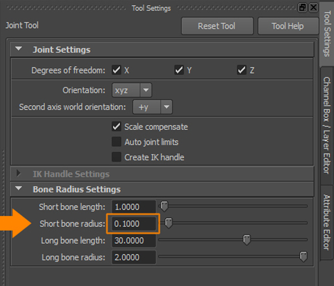Image resolution: width=334 pixels, height=286 pixels.
Task: Open Second axis world orientation dropdown
Action: coord(153,107)
